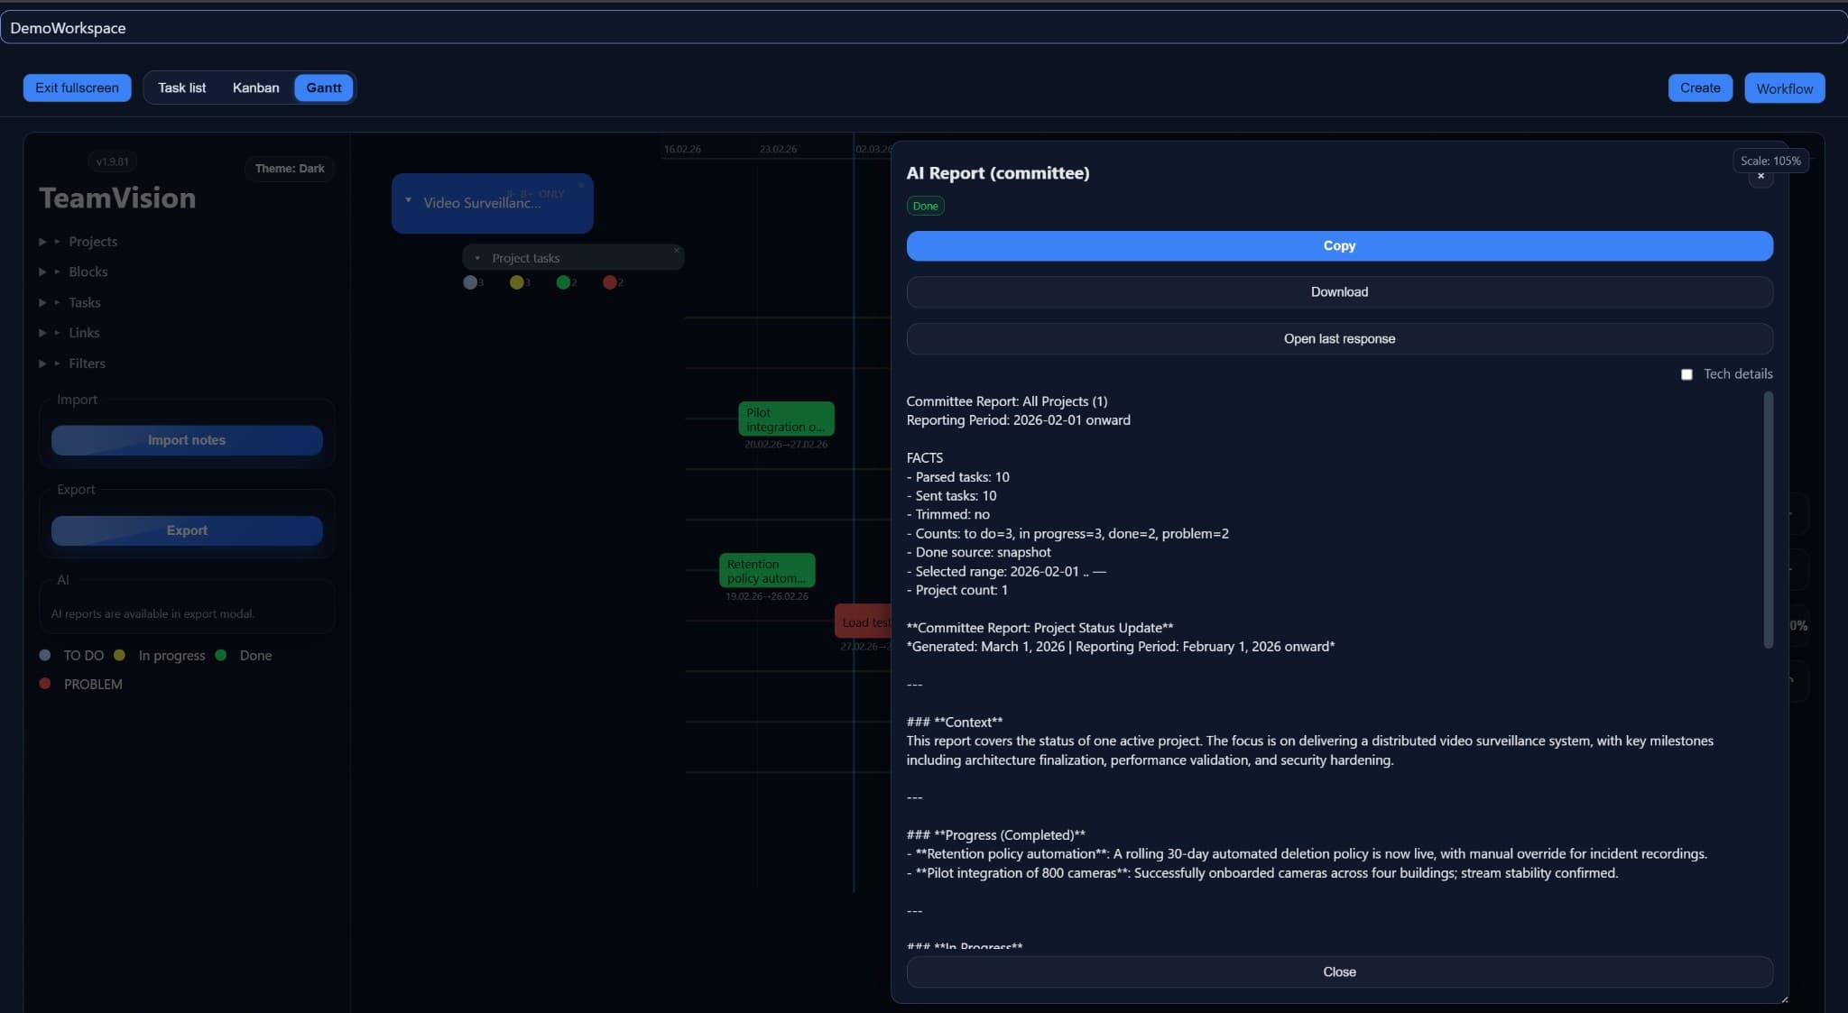Click the yellow In progress counter dot

[517, 282]
